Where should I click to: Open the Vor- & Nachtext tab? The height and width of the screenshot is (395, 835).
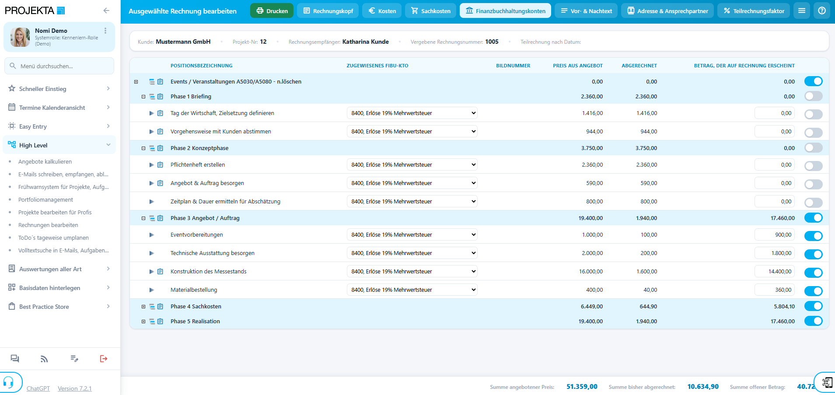click(586, 10)
